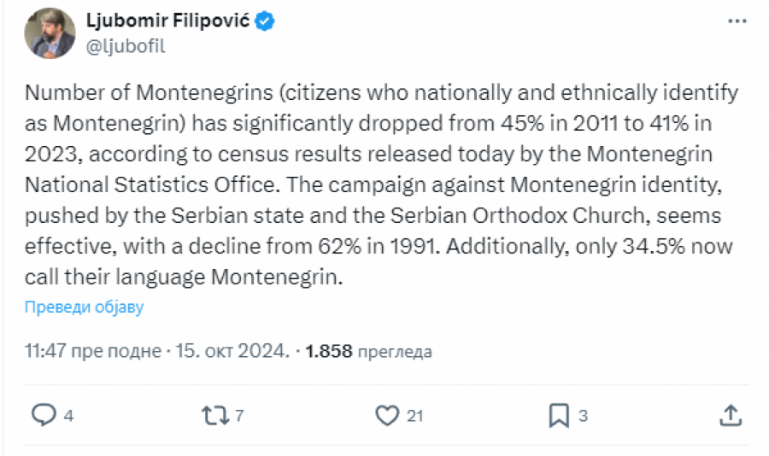The image size is (769, 456).
Task: Bookmark this post with the bookmark icon
Action: point(559,415)
